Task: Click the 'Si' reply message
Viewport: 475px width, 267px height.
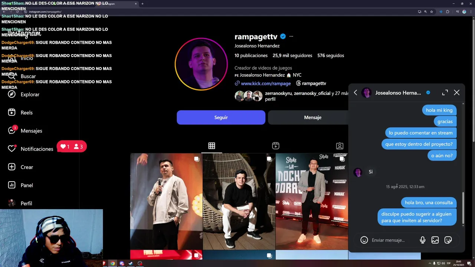Action: [370, 172]
